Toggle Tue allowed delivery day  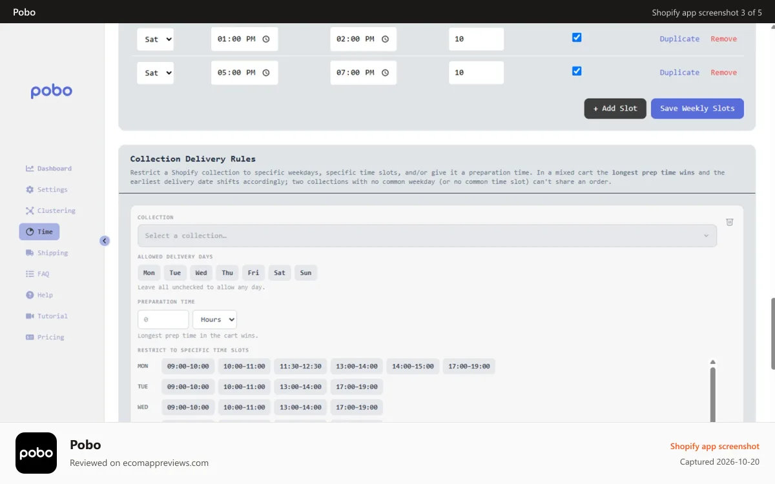coord(175,273)
